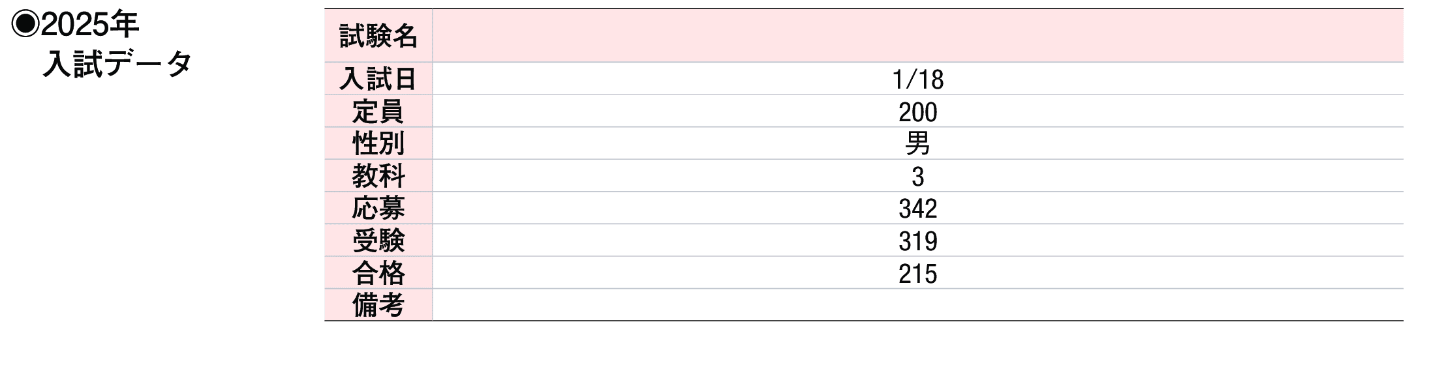
Task: Click the empty 備考 value cell
Action: [917, 305]
